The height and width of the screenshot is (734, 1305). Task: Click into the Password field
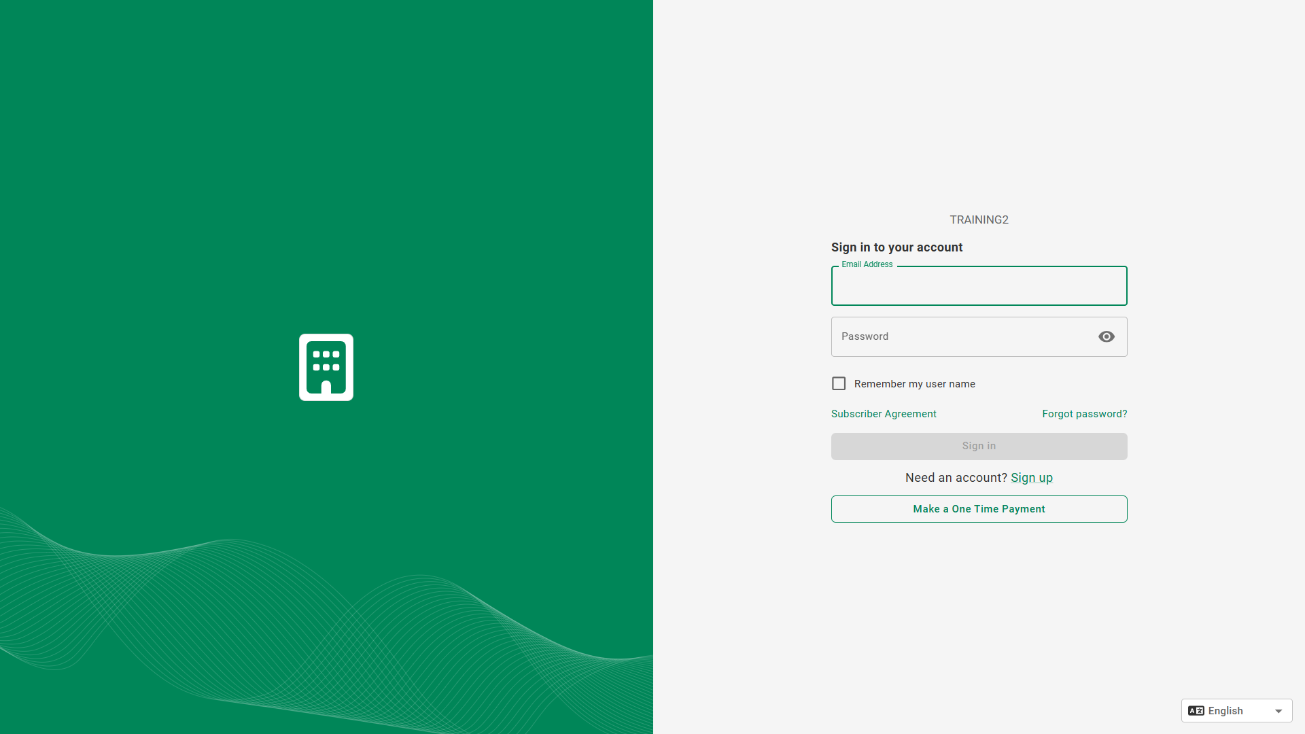(x=979, y=336)
